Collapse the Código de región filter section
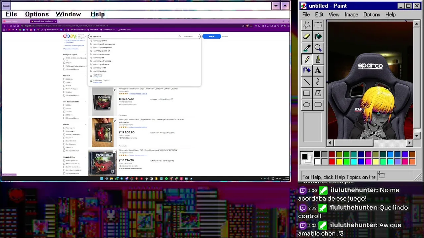This screenshot has width=424, height=238. click(85, 55)
